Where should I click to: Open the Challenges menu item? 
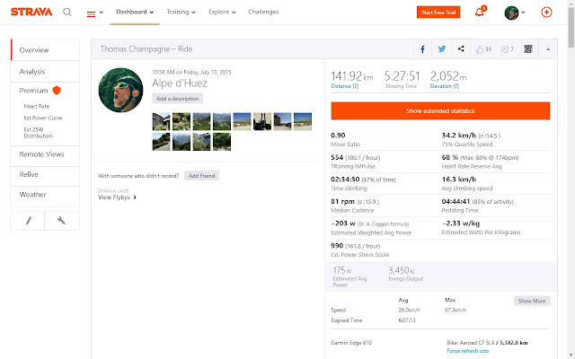pos(262,13)
